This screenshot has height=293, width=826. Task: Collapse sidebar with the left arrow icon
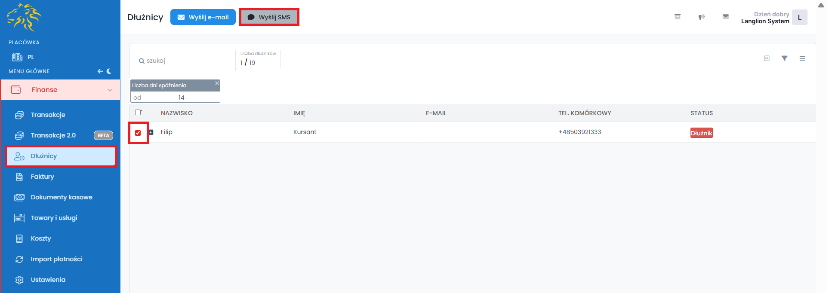click(x=100, y=71)
